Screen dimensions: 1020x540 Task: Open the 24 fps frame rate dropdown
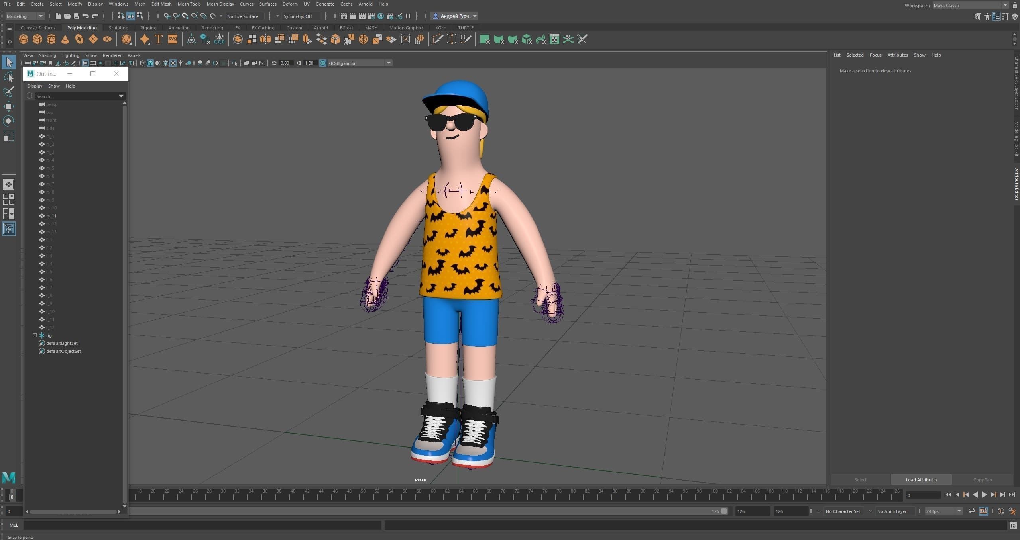(943, 511)
